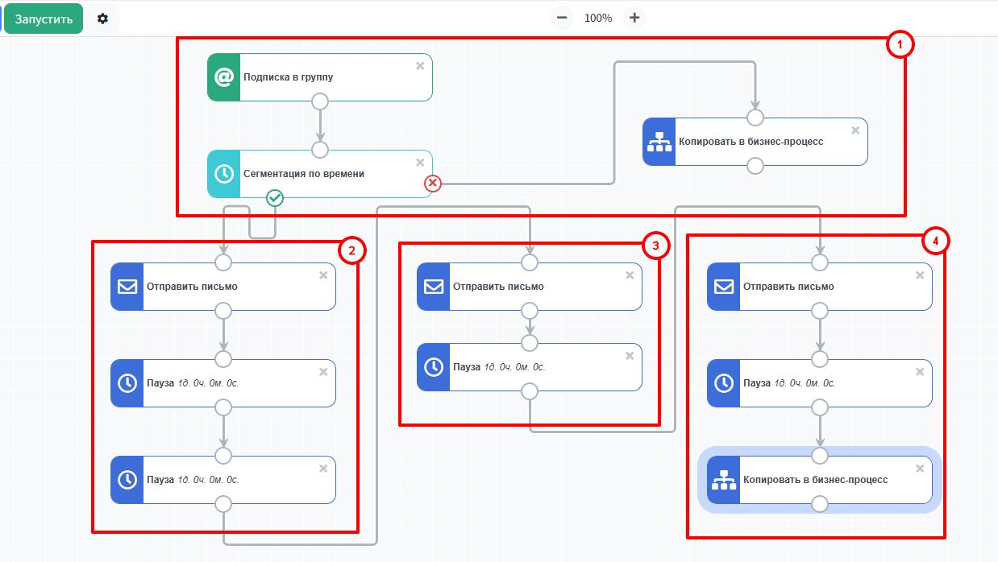Click the @ icon of Подписка в группу
Image resolution: width=998 pixels, height=562 pixels.
tap(223, 77)
